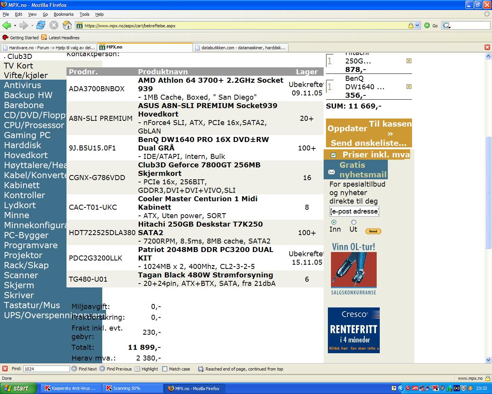Click the system tray clock 23:32
This screenshot has width=492, height=394.
click(482, 388)
